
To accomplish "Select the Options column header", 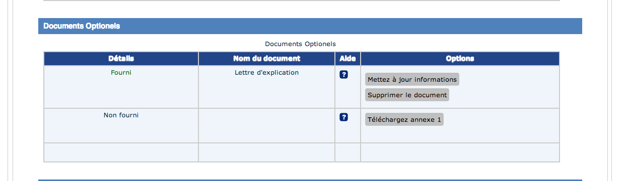I will tap(460, 59).
